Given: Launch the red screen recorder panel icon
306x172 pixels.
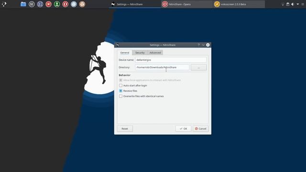Looking at the screenshot, I should point(48,4).
